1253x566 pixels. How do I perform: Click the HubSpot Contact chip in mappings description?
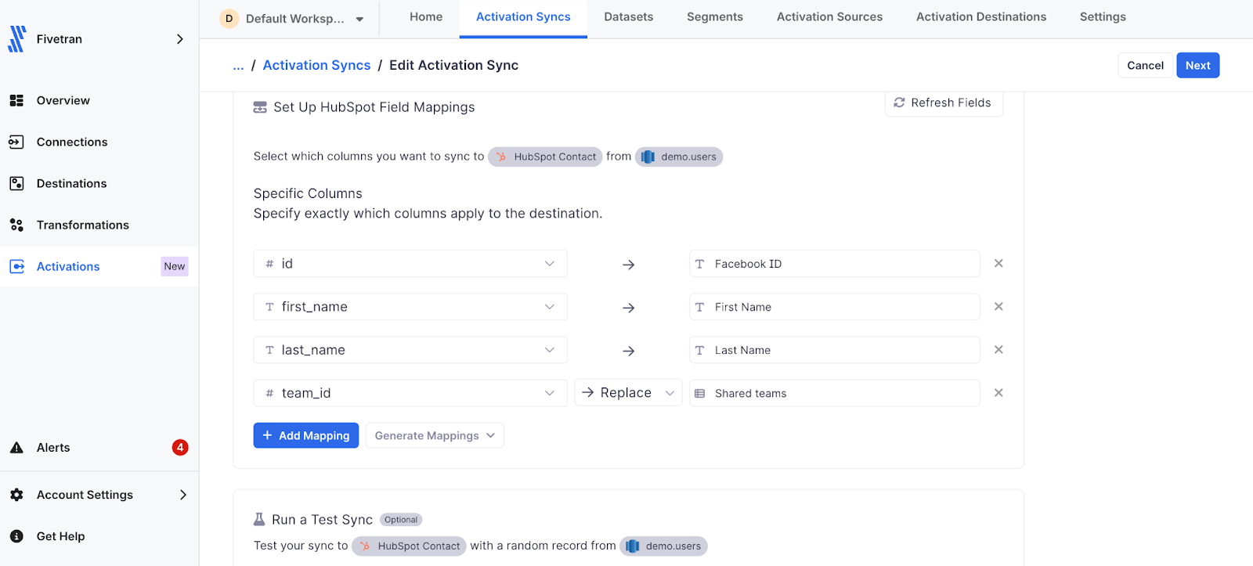click(x=545, y=157)
